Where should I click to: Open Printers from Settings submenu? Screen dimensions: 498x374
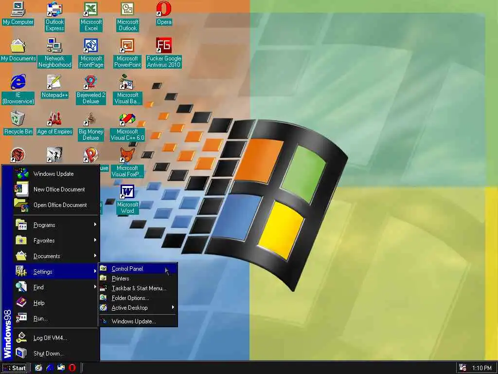(x=138, y=278)
